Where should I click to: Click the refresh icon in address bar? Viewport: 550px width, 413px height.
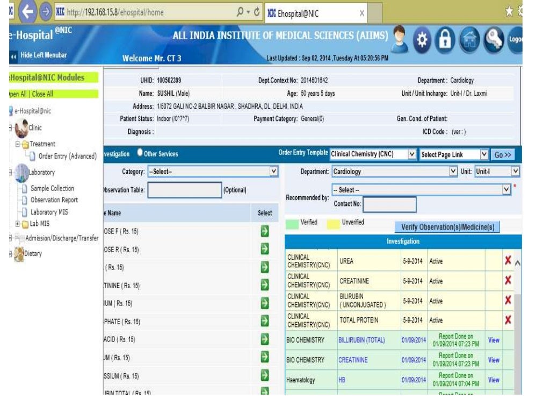pos(257,12)
